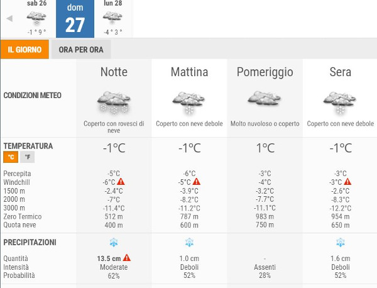This screenshot has width=377, height=288.
Task: Click the Sera light snow weather icon
Action: 340,102
